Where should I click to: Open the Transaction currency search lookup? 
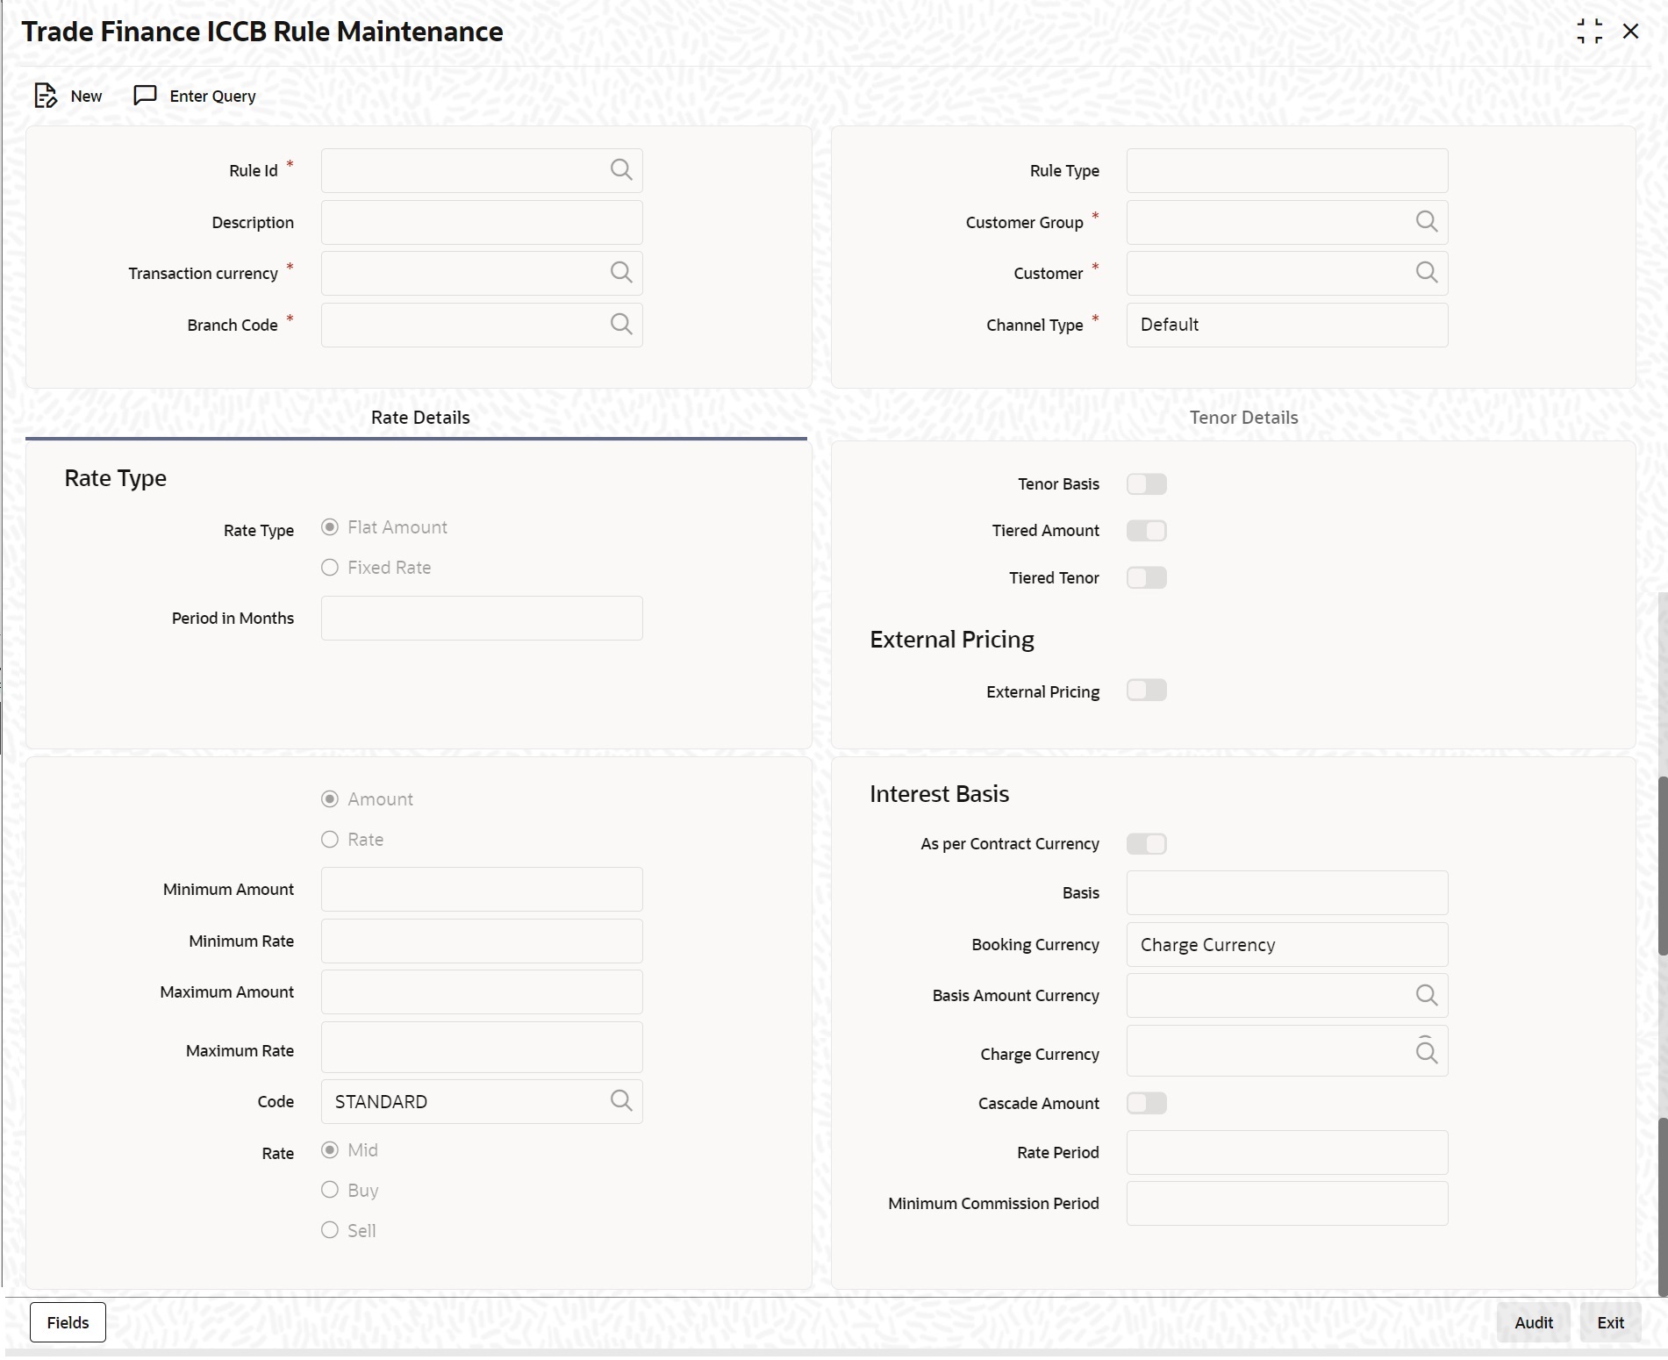(x=621, y=273)
